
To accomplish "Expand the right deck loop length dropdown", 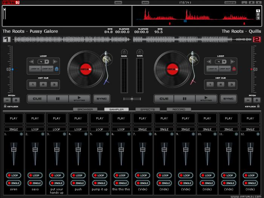I will (x=224, y=61).
